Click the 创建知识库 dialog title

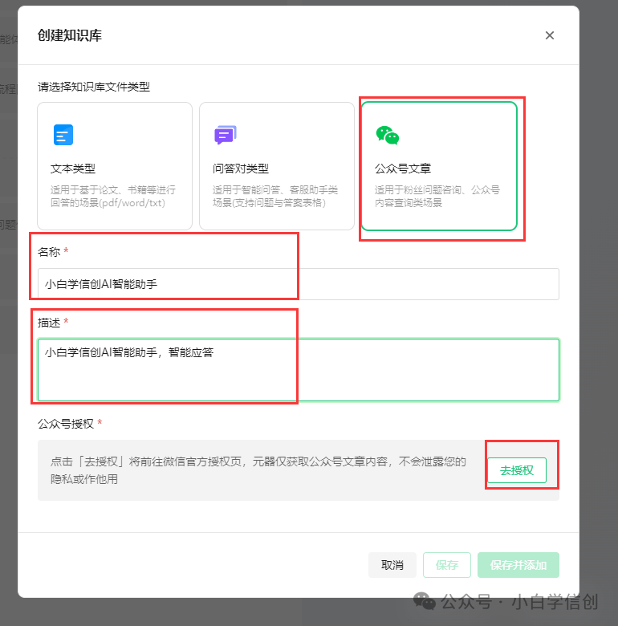[70, 35]
